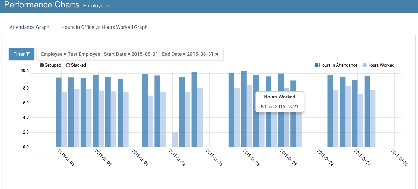Click the 2015-08-09 axis date label
This screenshot has height=189, width=418.
140,157
